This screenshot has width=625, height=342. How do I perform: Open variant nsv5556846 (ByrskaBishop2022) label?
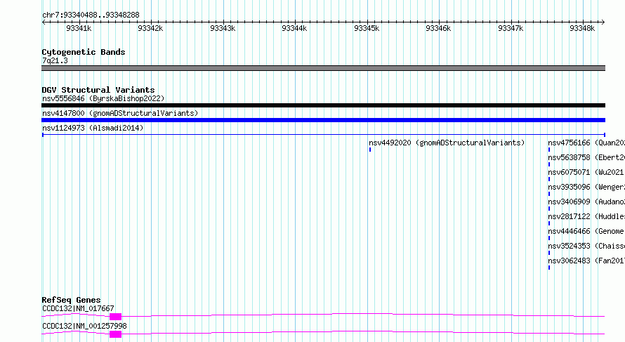coord(103,98)
